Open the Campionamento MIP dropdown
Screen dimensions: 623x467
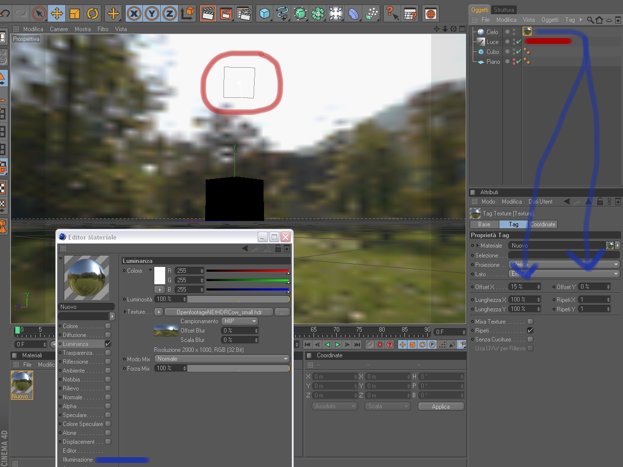pyautogui.click(x=240, y=321)
